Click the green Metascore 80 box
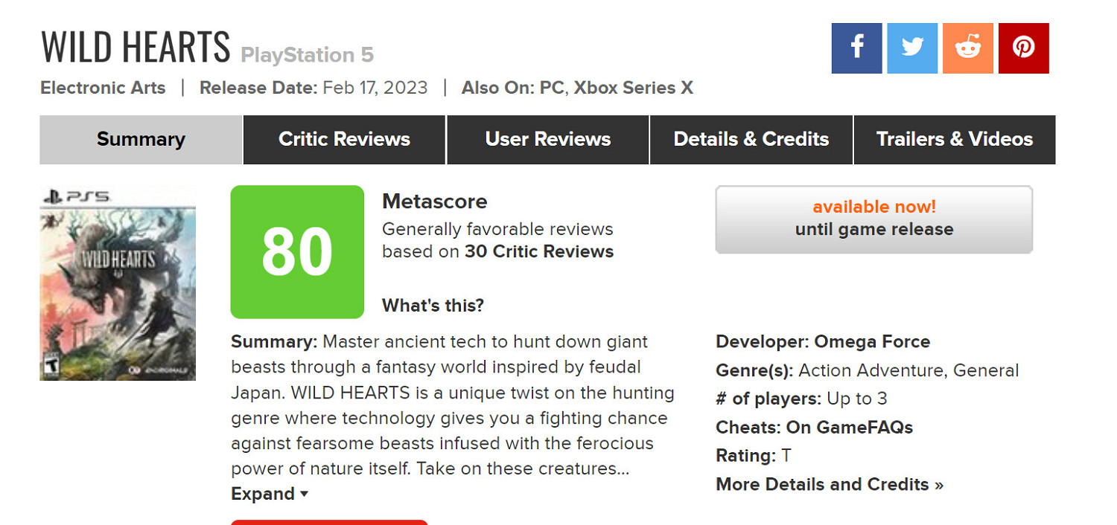The width and height of the screenshot is (1117, 525). pos(297,251)
